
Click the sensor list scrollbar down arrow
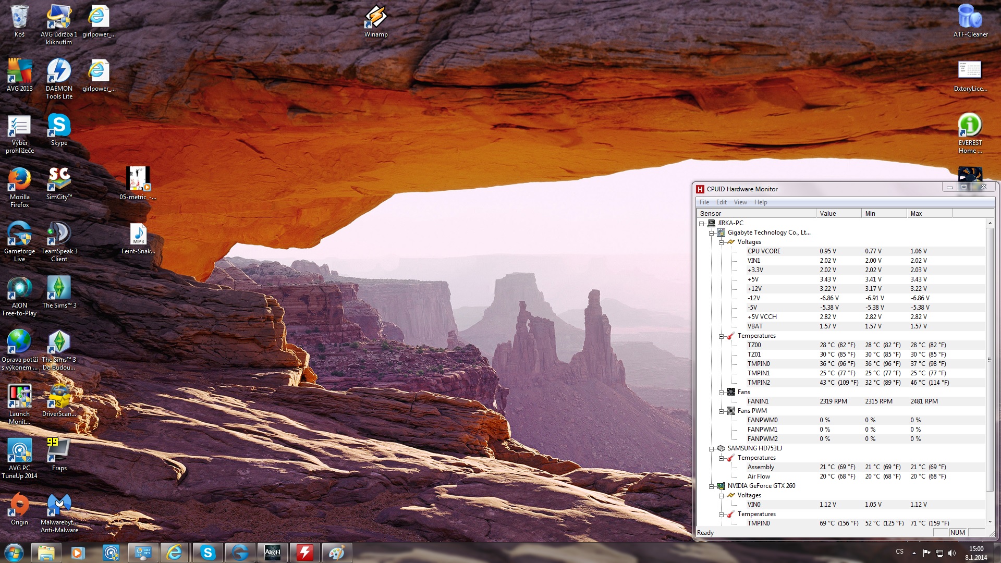pos(990,522)
